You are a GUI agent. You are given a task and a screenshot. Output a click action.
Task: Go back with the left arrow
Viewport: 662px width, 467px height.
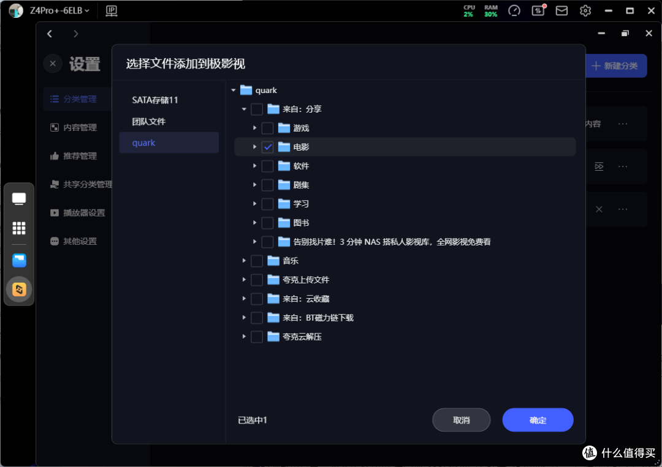tap(50, 34)
